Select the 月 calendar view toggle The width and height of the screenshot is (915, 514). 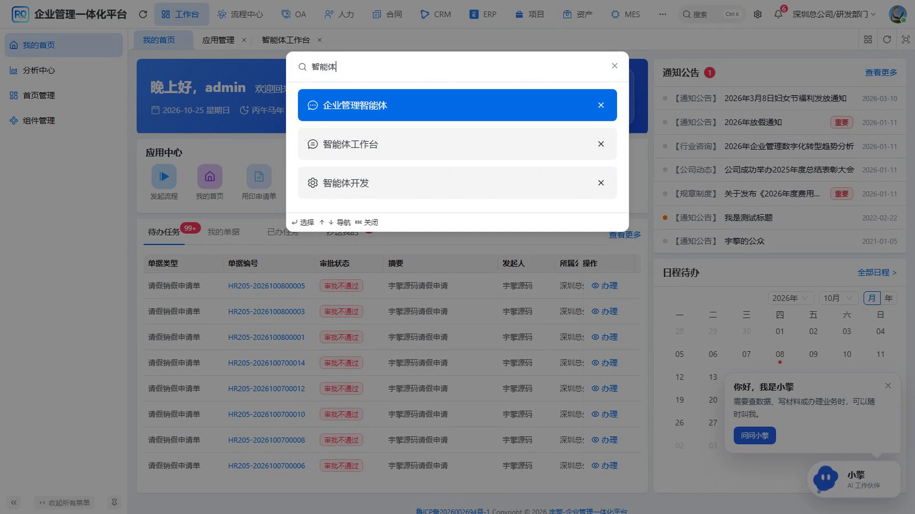(x=872, y=298)
